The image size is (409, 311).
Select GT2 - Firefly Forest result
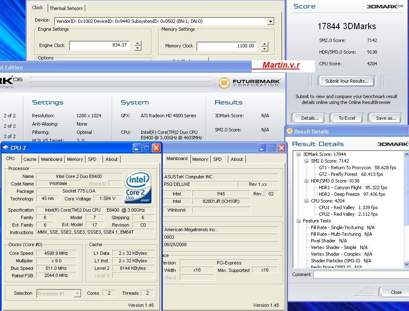point(351,174)
